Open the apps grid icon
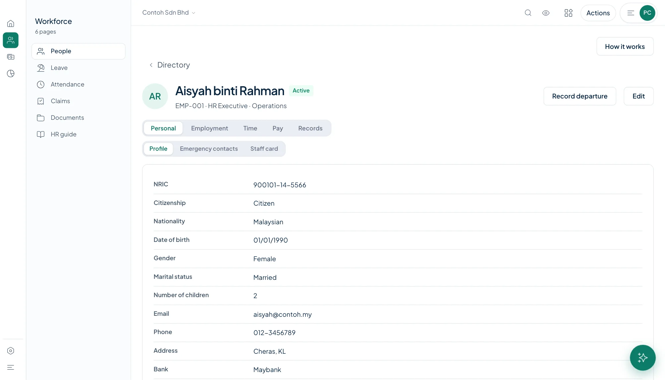Screen dimensions: 665x380 coord(569,13)
